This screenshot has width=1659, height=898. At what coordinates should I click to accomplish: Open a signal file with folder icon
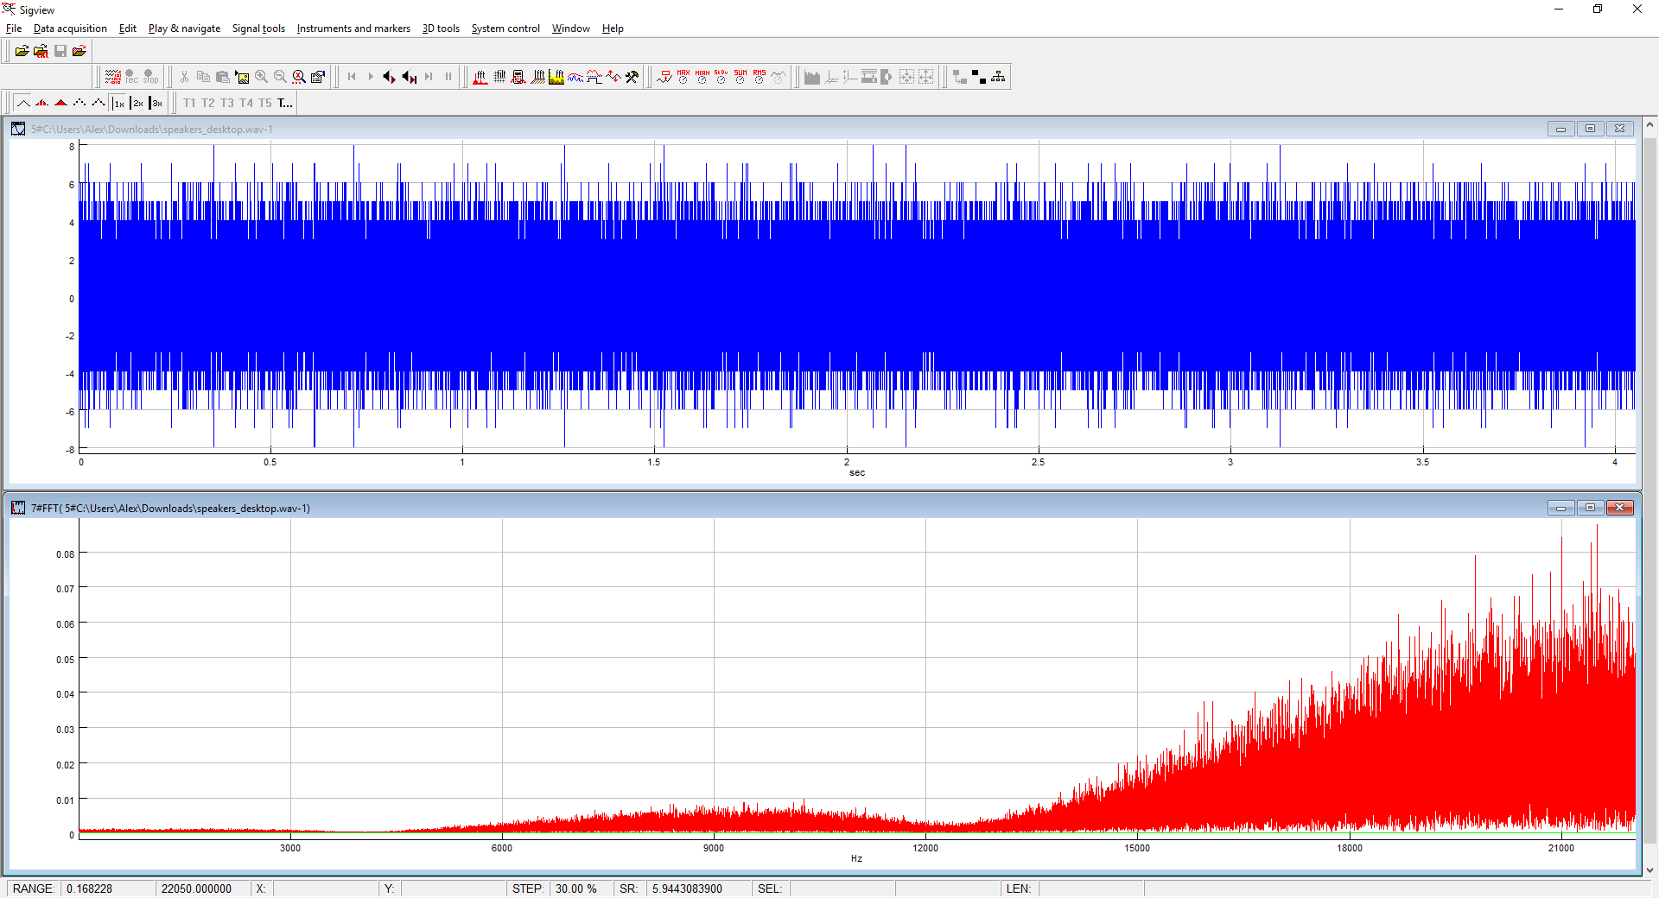pos(22,51)
